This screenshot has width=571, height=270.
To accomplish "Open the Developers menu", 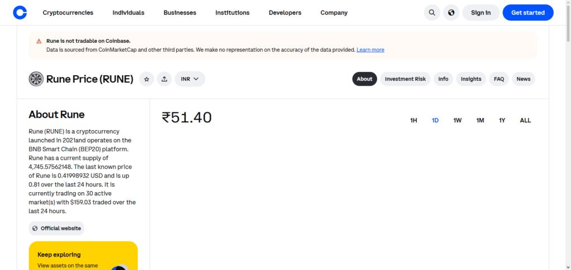I will (285, 13).
